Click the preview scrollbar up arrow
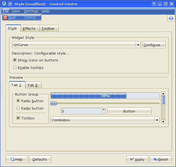Image resolution: width=176 pixels, height=167 pixels. tap(163, 94)
